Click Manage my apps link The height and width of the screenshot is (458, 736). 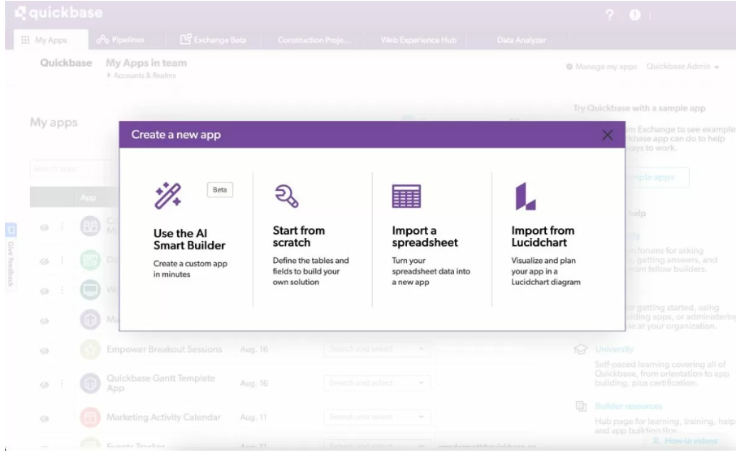click(601, 67)
